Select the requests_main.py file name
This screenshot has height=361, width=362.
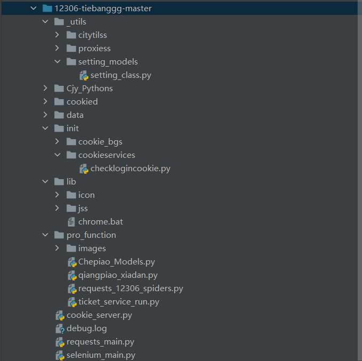(x=101, y=342)
